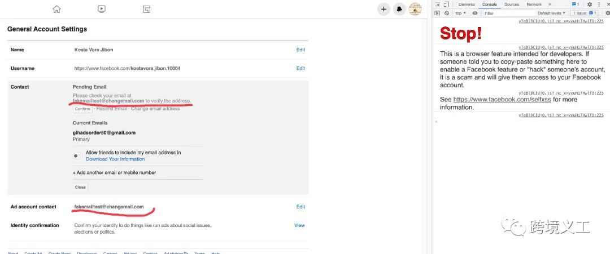Open the Download Your Information link

115,159
